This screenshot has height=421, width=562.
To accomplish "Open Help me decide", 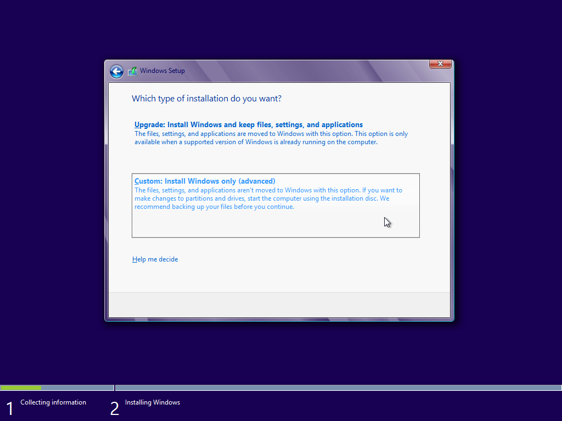I will pyautogui.click(x=155, y=259).
